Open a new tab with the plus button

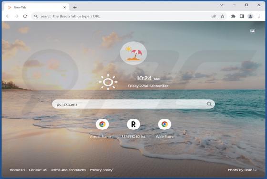(x=75, y=7)
